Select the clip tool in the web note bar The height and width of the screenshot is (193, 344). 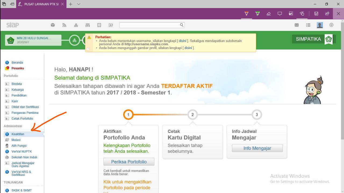(x=291, y=13)
